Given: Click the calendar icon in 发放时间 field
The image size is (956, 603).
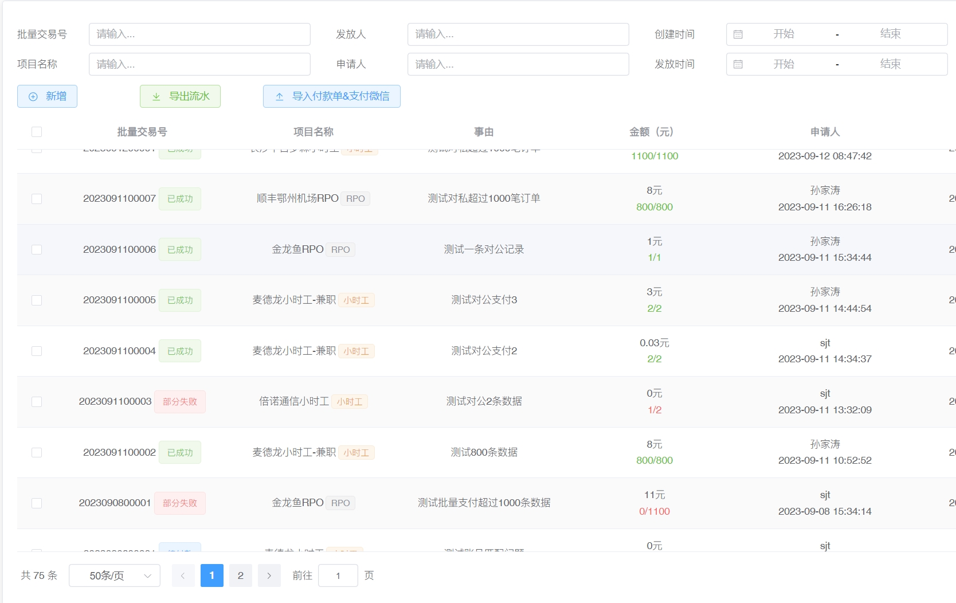Looking at the screenshot, I should click(x=738, y=64).
